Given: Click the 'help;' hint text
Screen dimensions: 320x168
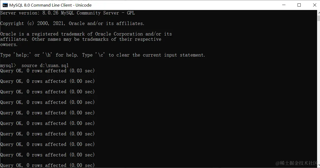Looking at the screenshot, I should point(17,55).
